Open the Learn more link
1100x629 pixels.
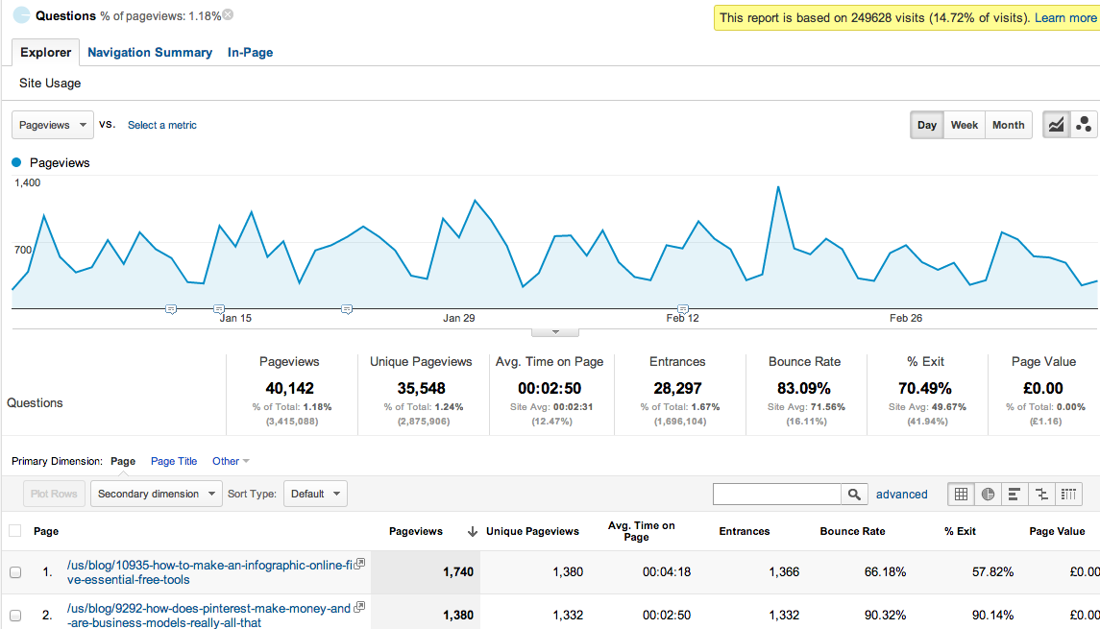pos(1064,17)
